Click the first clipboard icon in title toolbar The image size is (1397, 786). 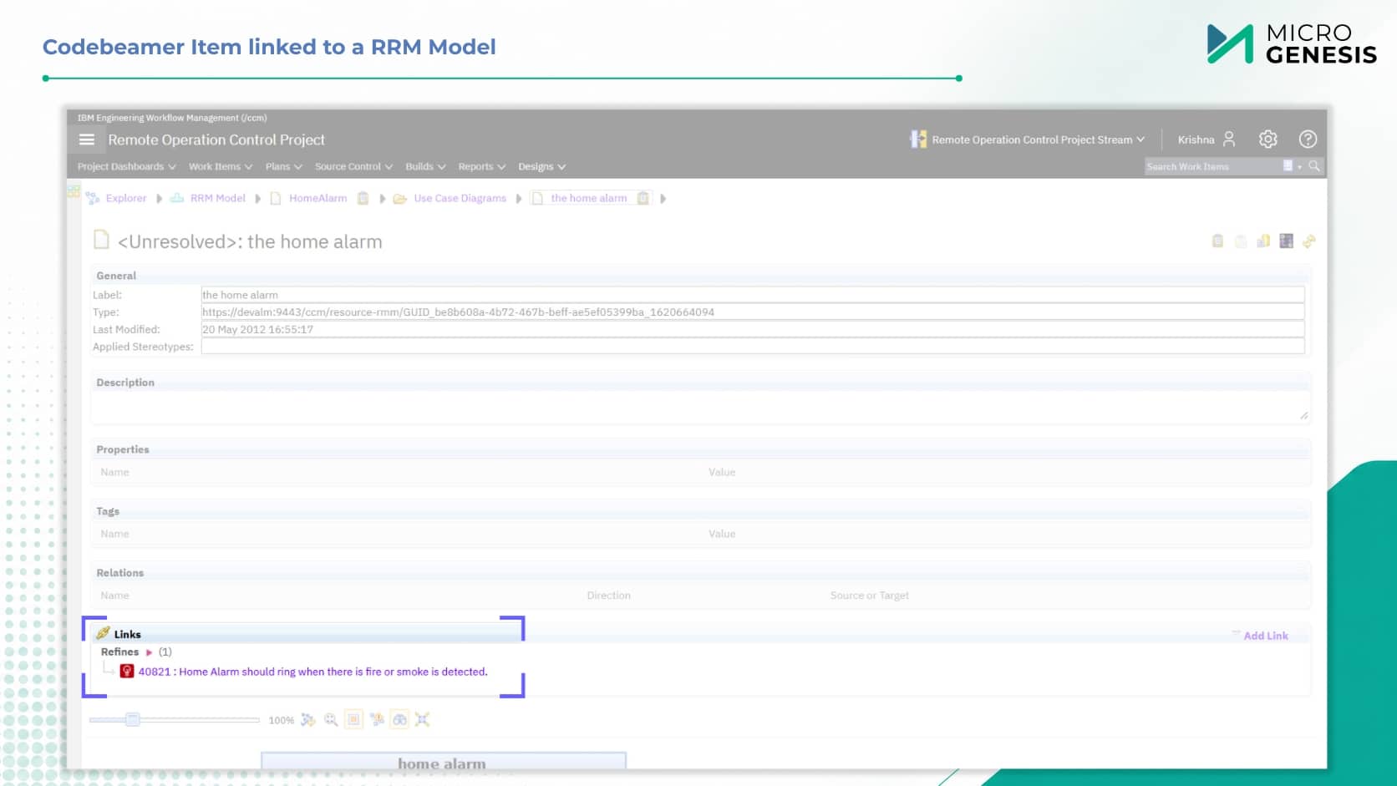(1217, 241)
